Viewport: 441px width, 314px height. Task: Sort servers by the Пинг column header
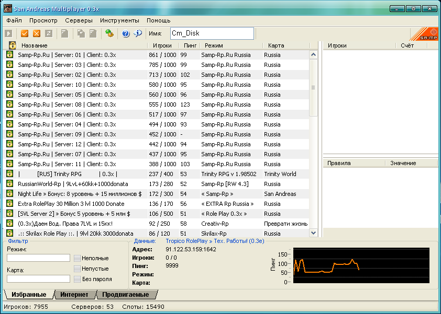click(190, 45)
